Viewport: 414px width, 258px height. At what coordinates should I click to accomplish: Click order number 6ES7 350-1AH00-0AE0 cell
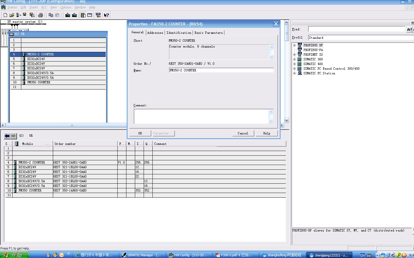click(85, 190)
